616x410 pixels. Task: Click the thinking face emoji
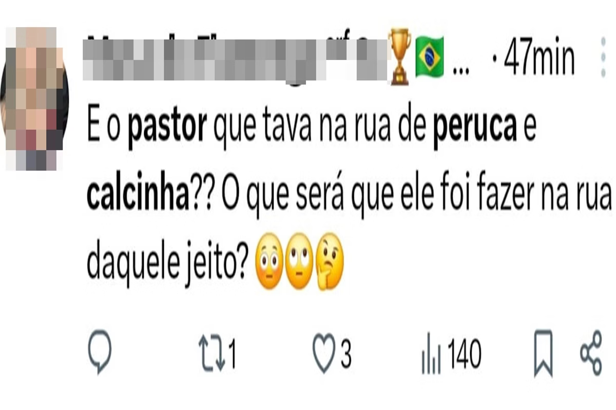pos(330,261)
